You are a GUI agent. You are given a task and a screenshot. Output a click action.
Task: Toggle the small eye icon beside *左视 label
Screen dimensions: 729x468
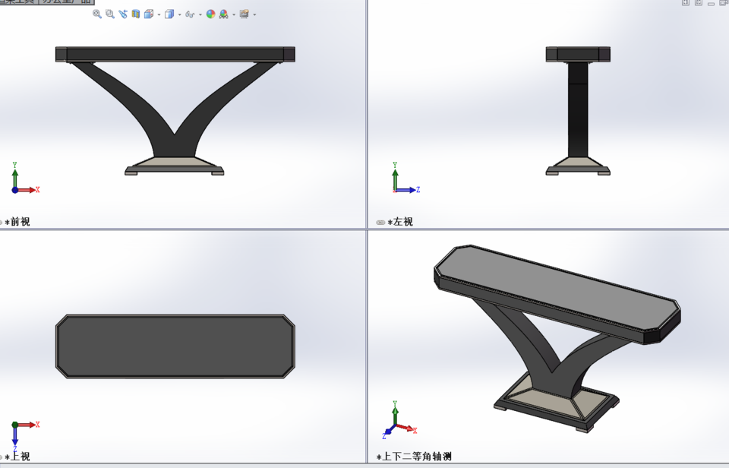pos(380,221)
